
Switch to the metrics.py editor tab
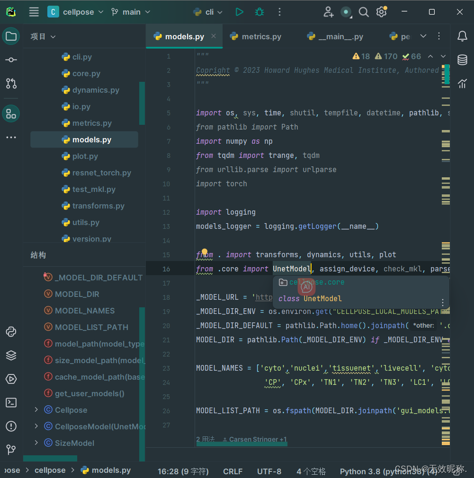coord(256,36)
